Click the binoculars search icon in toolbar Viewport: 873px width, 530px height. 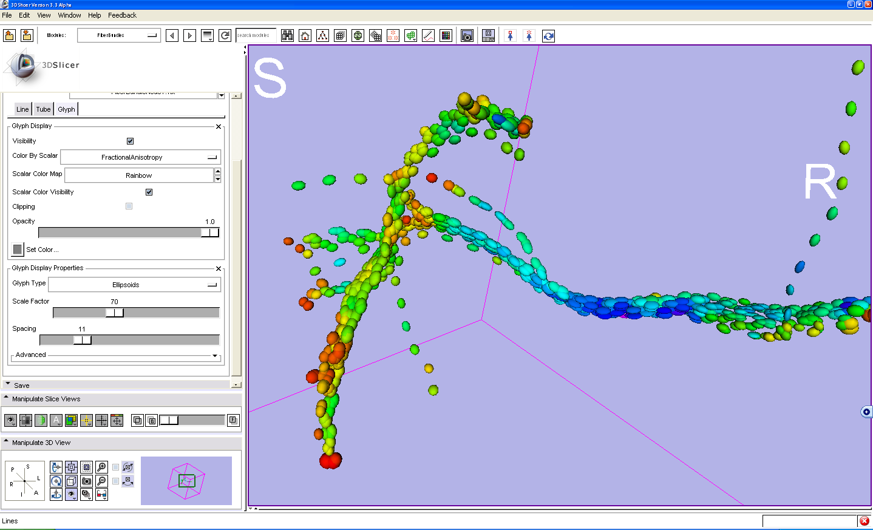tap(288, 36)
